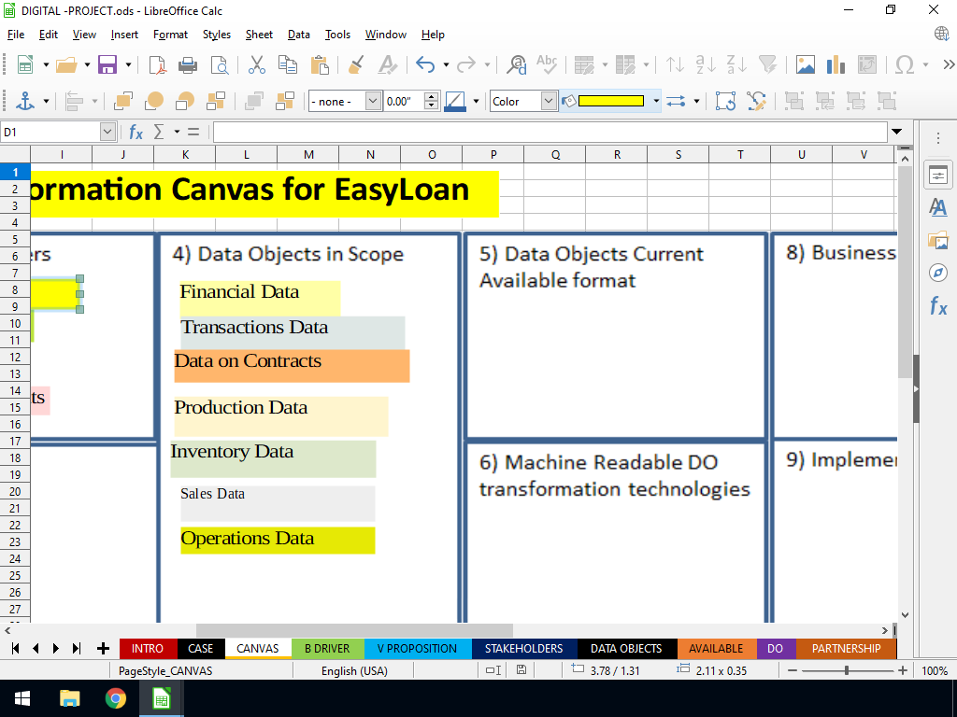The height and width of the screenshot is (717, 957).
Task: Increase line width with spinner up
Action: 432,96
